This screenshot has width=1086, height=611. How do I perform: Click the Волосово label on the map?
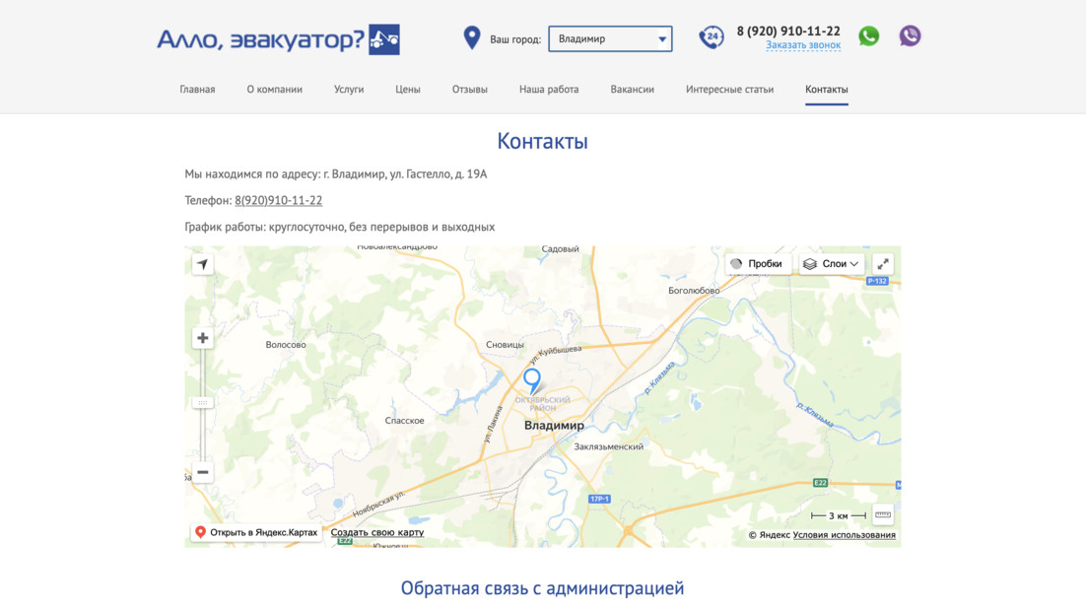286,345
